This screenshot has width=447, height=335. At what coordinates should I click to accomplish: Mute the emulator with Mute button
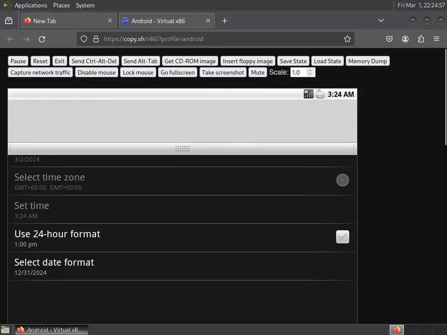coord(258,72)
